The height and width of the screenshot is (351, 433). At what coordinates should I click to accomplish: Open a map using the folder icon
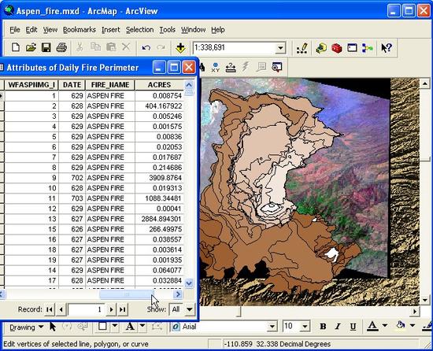click(x=31, y=47)
